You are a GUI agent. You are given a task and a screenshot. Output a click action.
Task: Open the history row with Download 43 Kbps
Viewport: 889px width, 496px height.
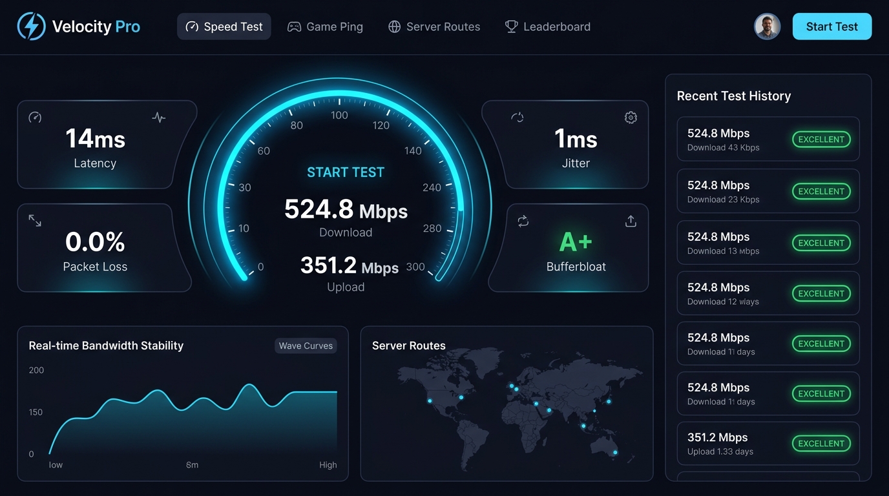click(768, 139)
